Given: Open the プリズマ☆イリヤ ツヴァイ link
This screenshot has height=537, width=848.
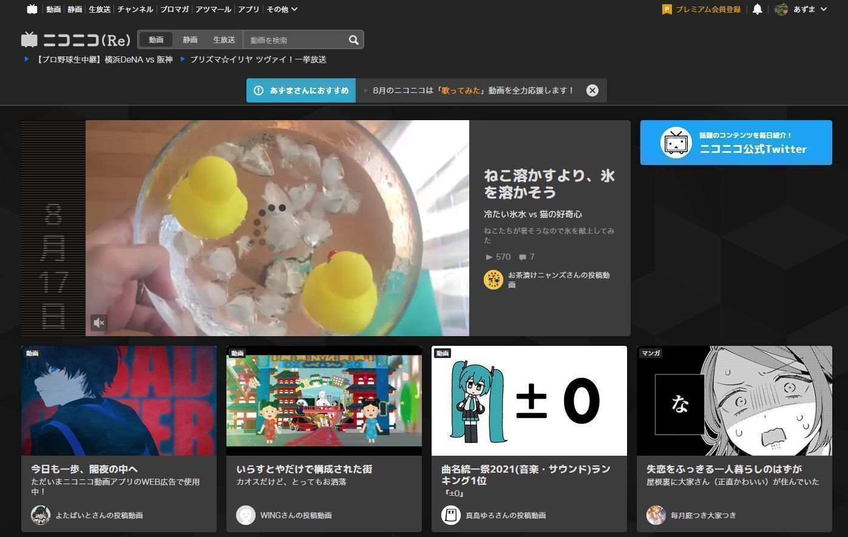Looking at the screenshot, I should click(258, 59).
